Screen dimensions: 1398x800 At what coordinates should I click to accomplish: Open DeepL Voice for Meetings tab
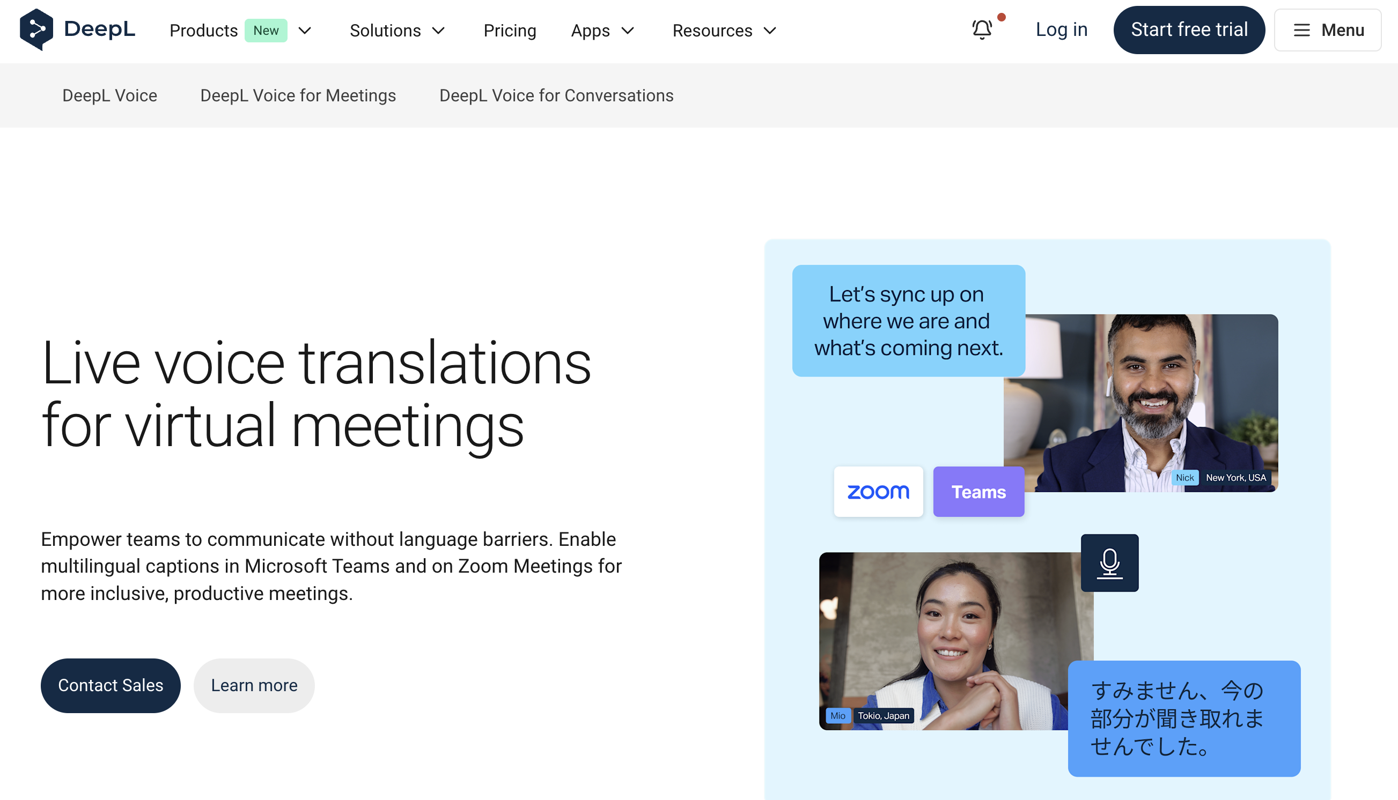pyautogui.click(x=298, y=95)
